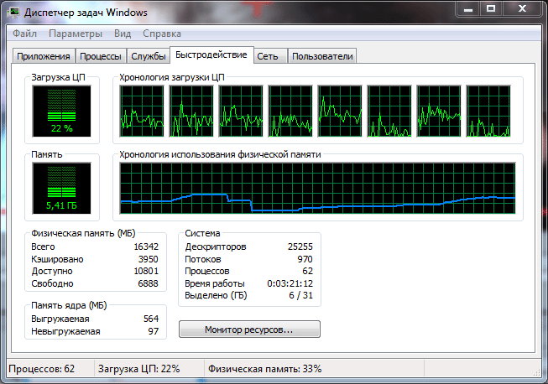The image size is (548, 384).
Task: Click the Выделено (ГБ) value 6 / 31
Action: pyautogui.click(x=301, y=295)
